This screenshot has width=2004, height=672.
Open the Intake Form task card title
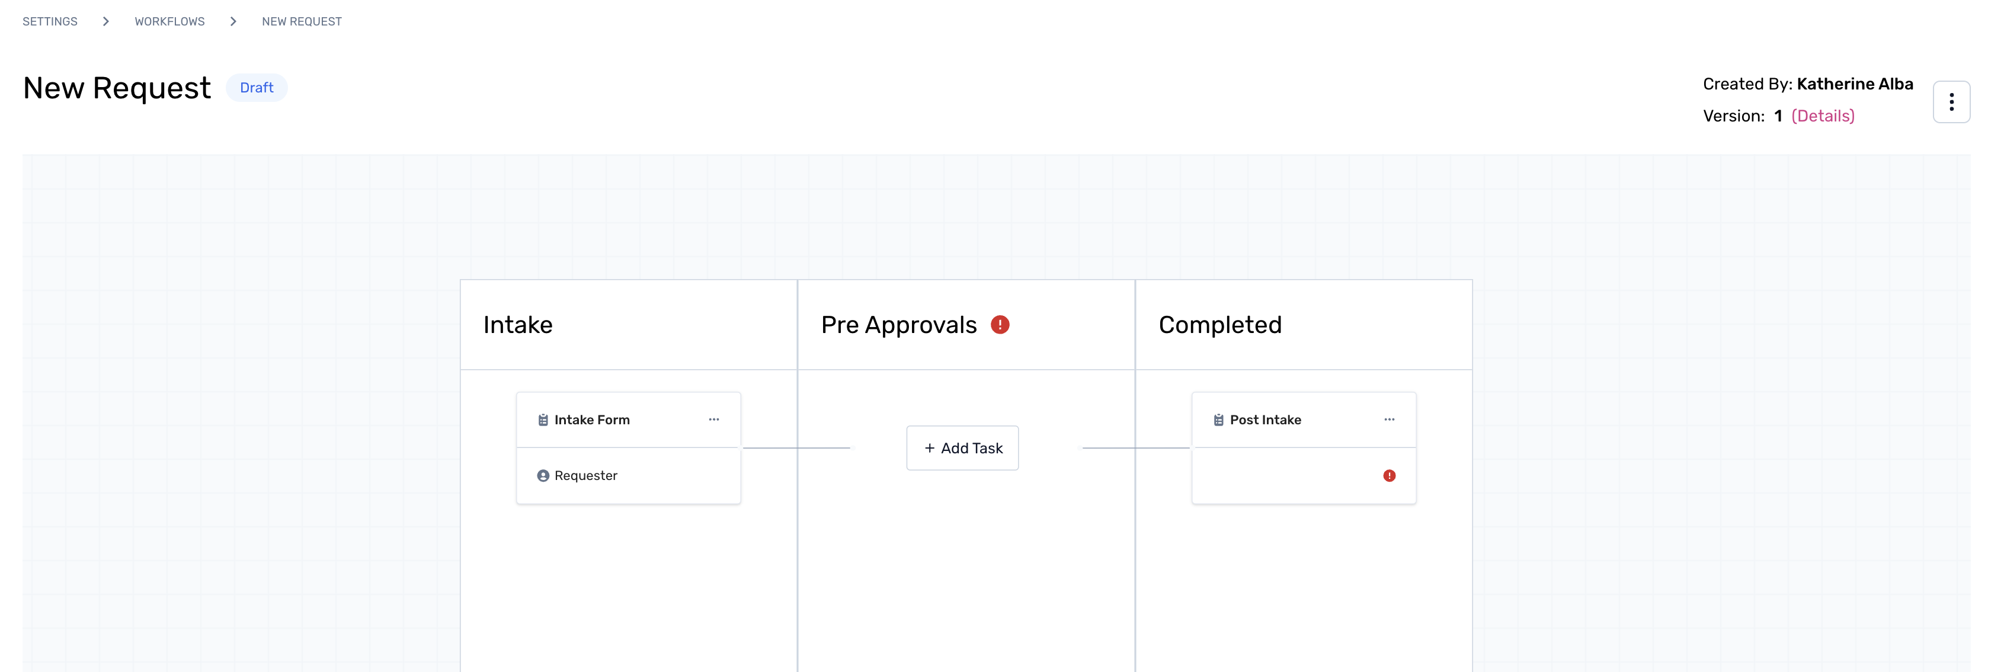pyautogui.click(x=592, y=420)
